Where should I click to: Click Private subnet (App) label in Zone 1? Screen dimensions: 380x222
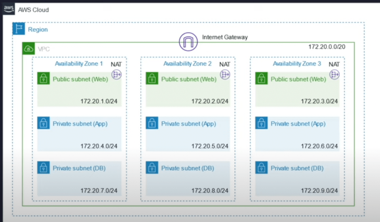coord(80,124)
